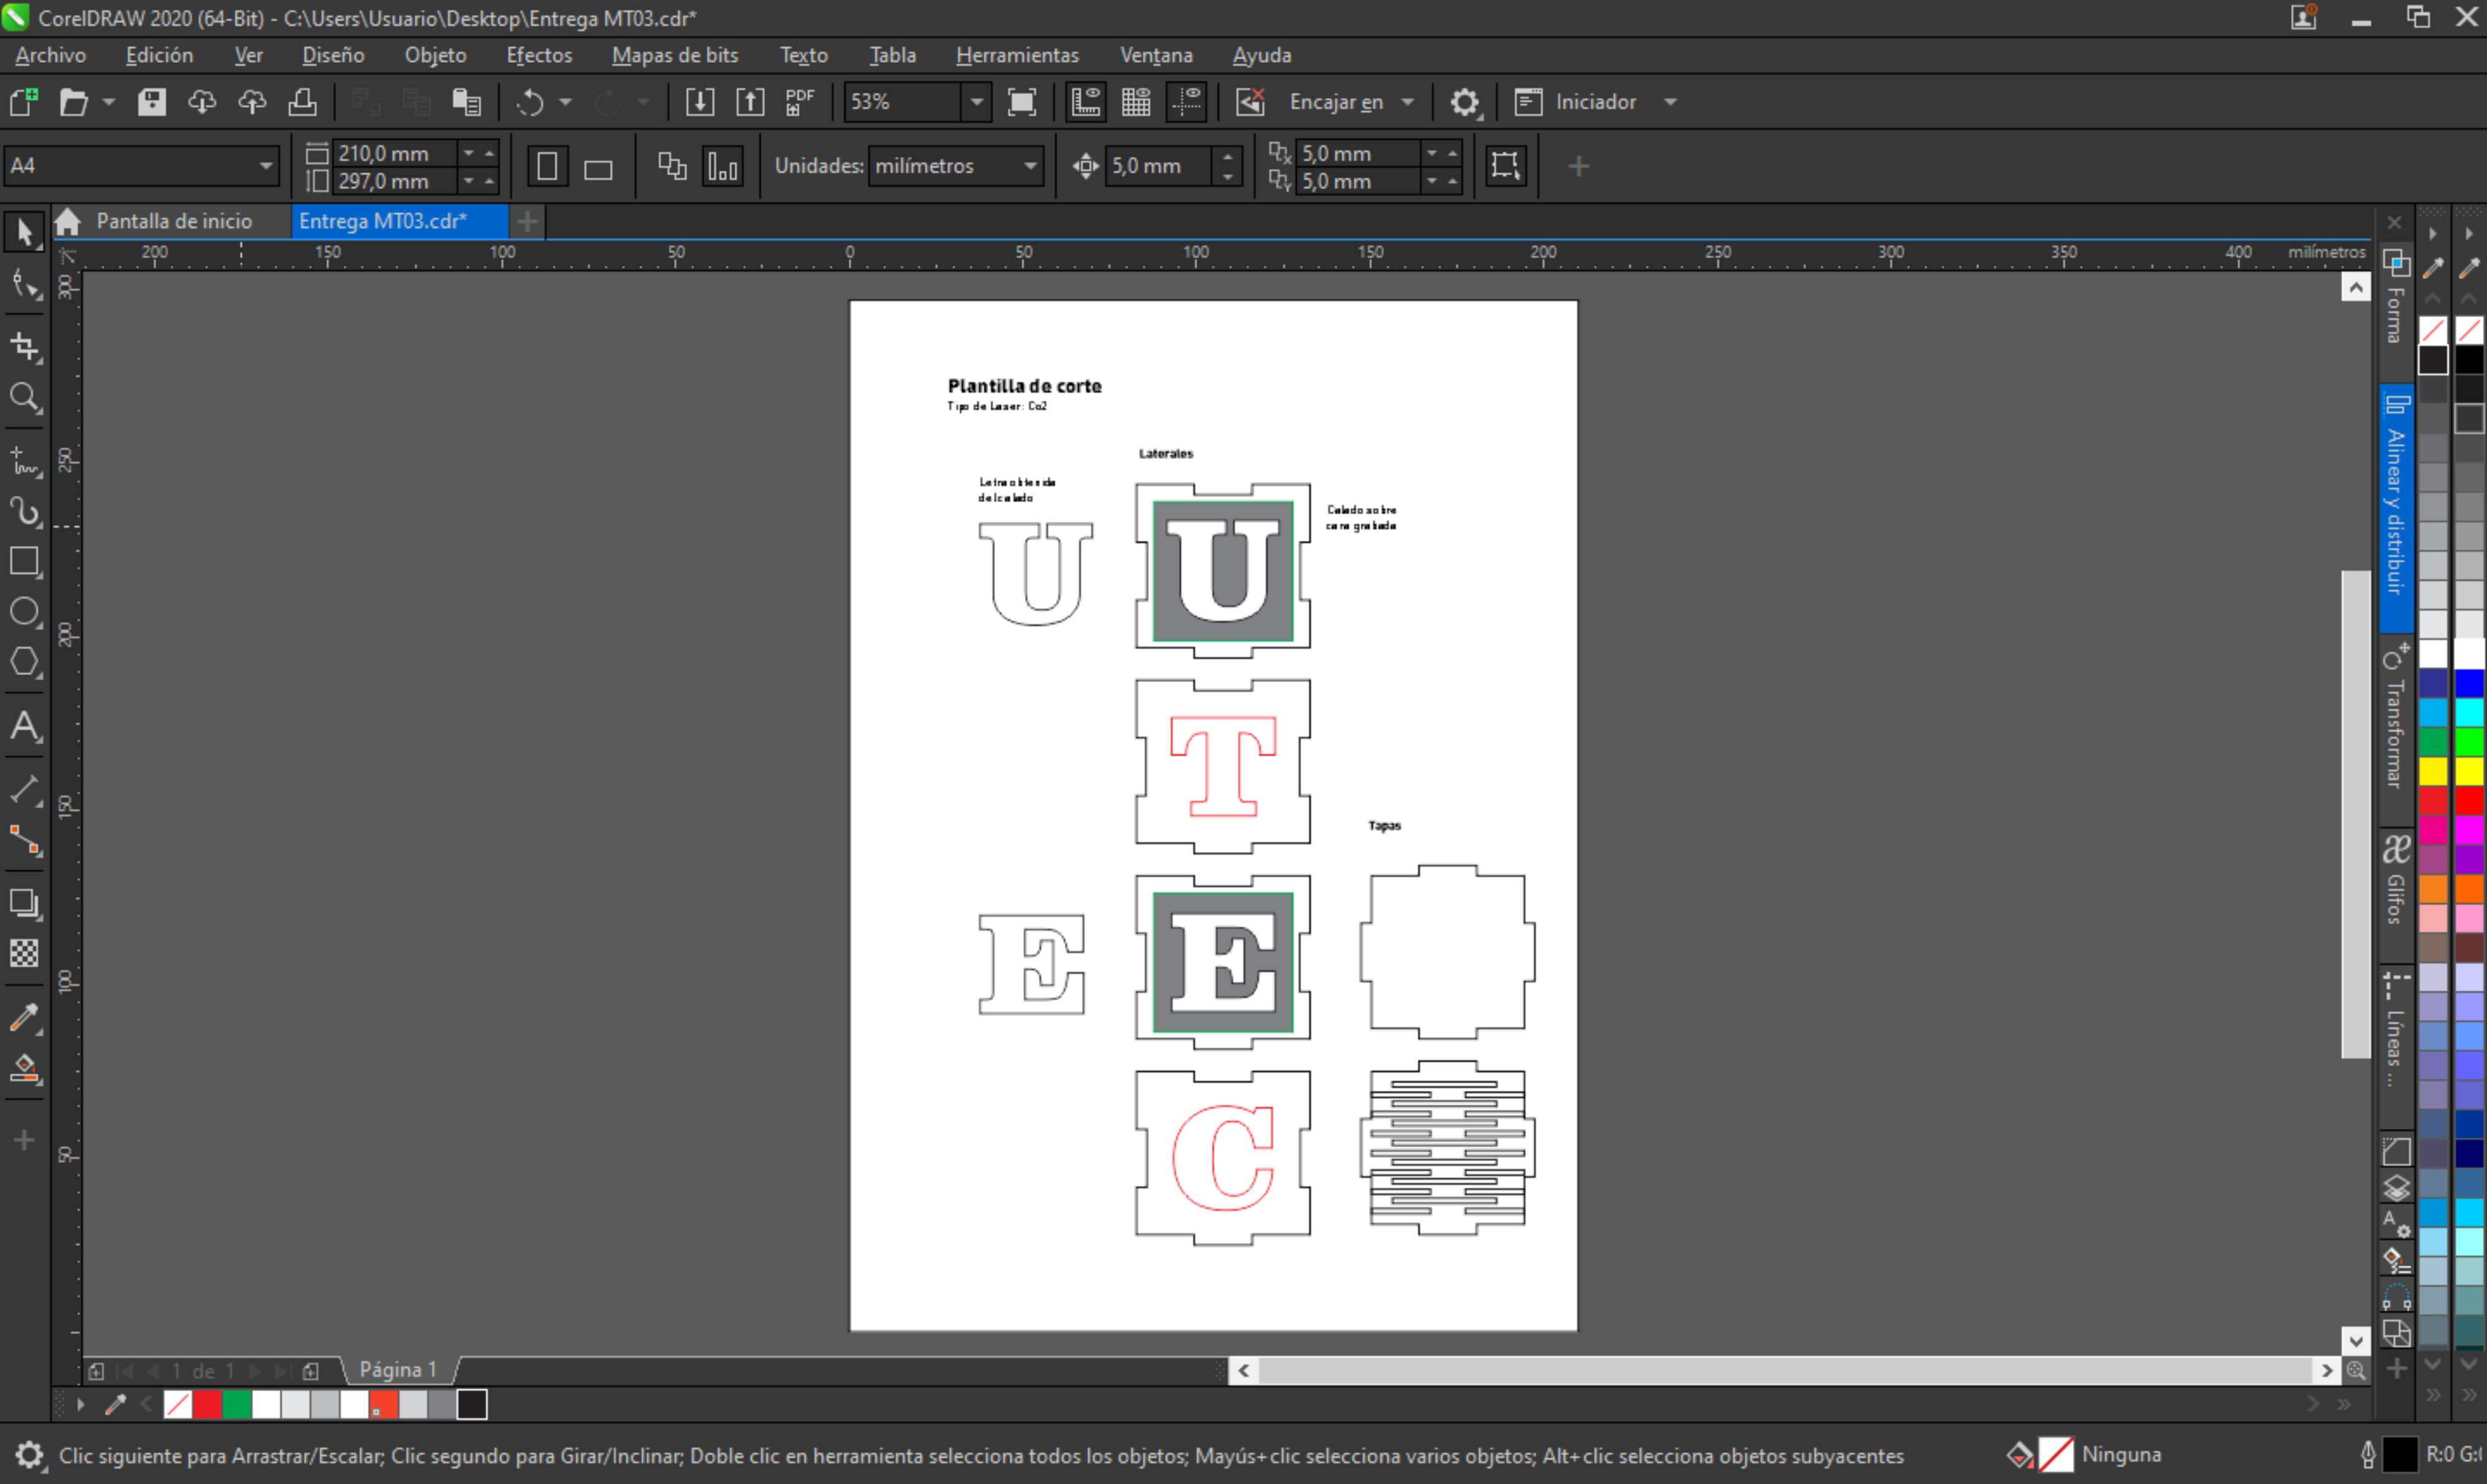2487x1484 pixels.
Task: Switch to Pantalla de inicio tab
Action: tap(173, 221)
